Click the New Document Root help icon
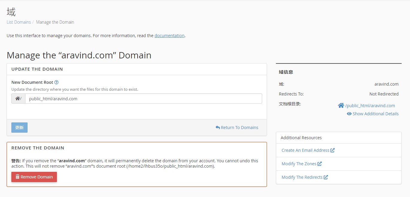The height and width of the screenshot is (197, 410). click(x=56, y=82)
